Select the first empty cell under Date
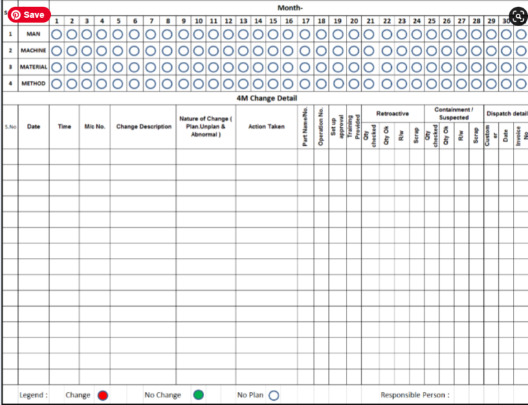This screenshot has height=405, width=528. pyautogui.click(x=33, y=156)
